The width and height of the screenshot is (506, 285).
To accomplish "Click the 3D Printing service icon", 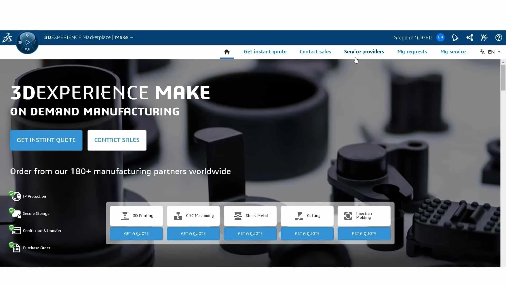I will [x=125, y=216].
